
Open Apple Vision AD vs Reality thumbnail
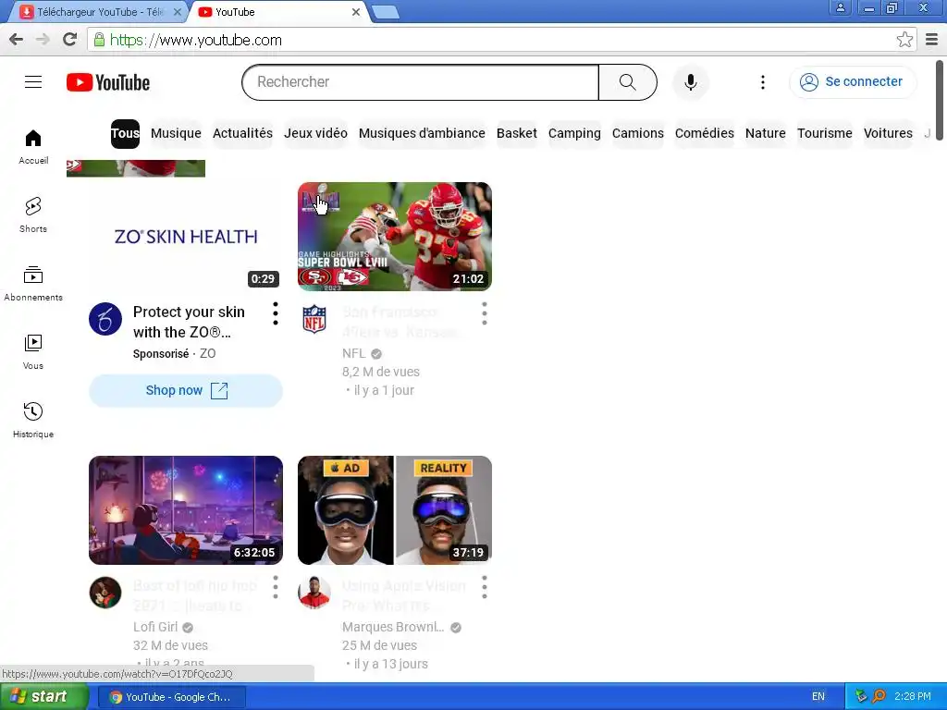394,510
